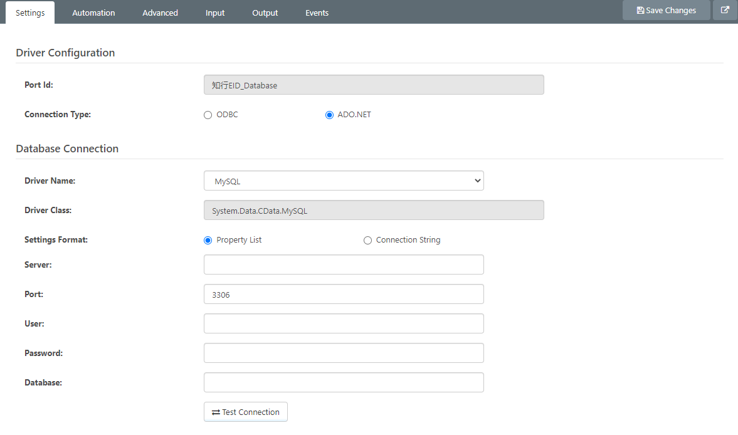
Task: Select the ODBC connection type
Action: (208, 115)
